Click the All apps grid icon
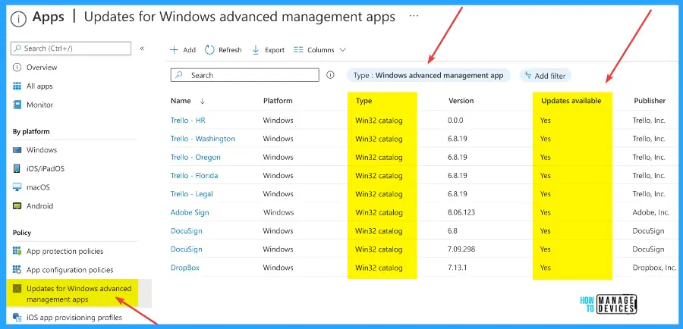Viewport: 683px width, 329px height. (17, 86)
